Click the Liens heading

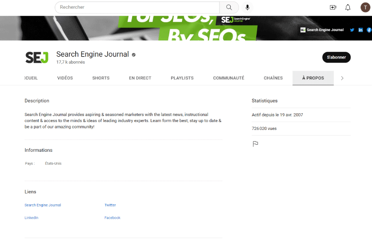[30, 192]
